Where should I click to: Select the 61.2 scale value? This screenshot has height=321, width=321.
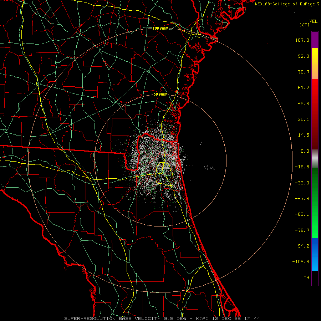(x=304, y=88)
